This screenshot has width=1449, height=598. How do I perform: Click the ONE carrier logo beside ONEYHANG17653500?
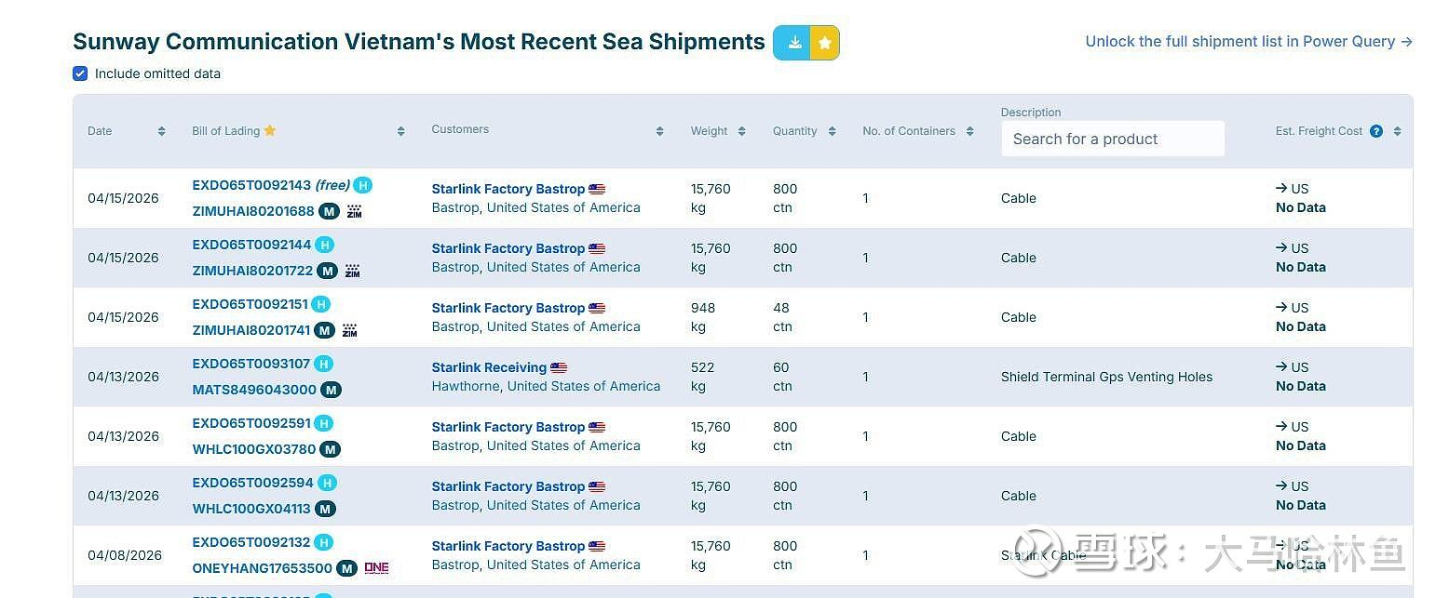(376, 568)
